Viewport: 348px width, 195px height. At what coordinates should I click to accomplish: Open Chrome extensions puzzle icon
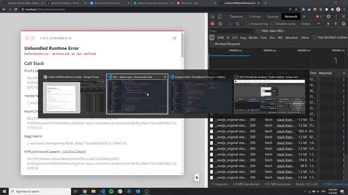coord(332,10)
